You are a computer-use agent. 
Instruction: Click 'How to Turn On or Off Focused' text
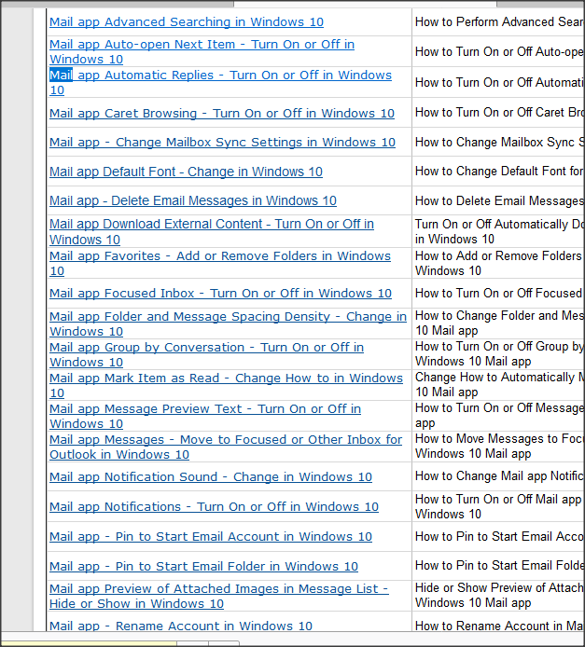click(x=498, y=294)
